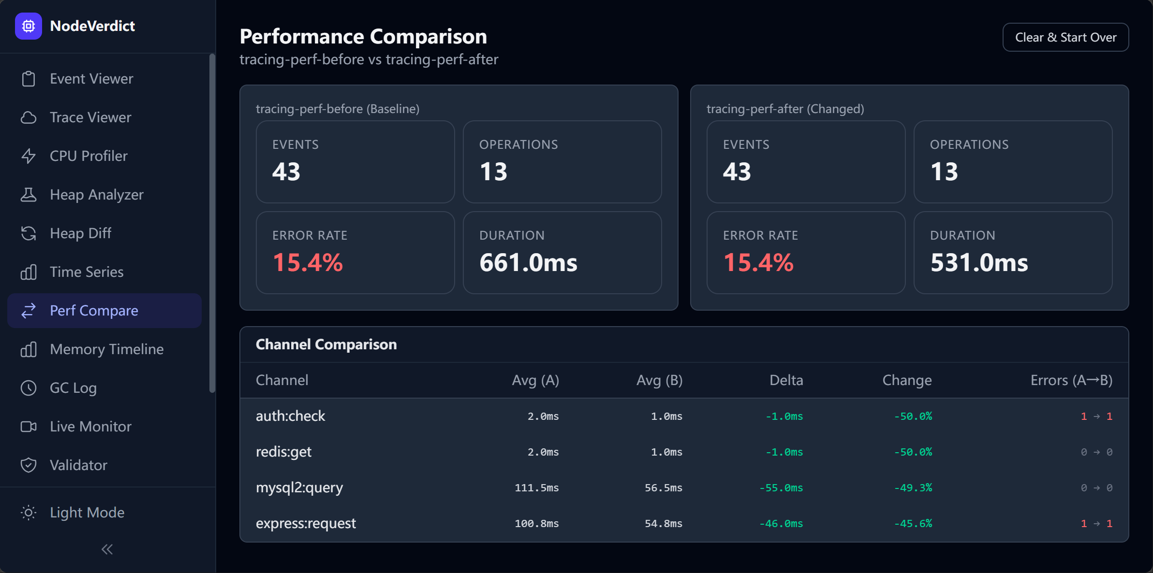Click the CPU Profiler lightning icon
The height and width of the screenshot is (573, 1153).
(x=29, y=156)
